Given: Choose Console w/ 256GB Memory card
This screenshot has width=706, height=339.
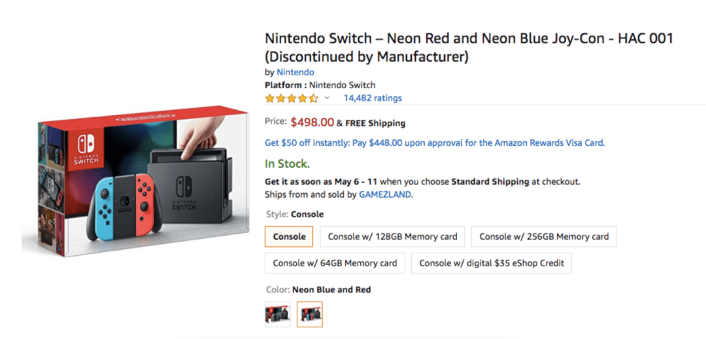Looking at the screenshot, I should 544,237.
